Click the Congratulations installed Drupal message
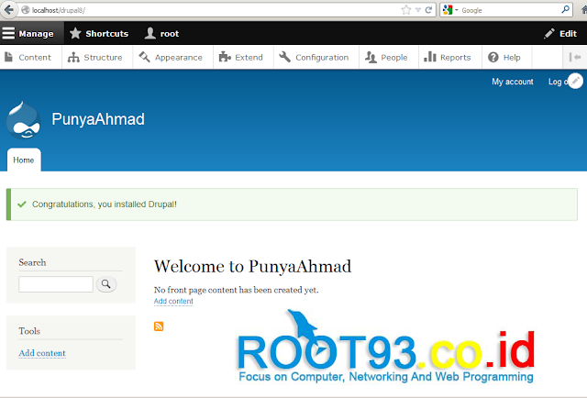587x398 pixels. click(105, 205)
